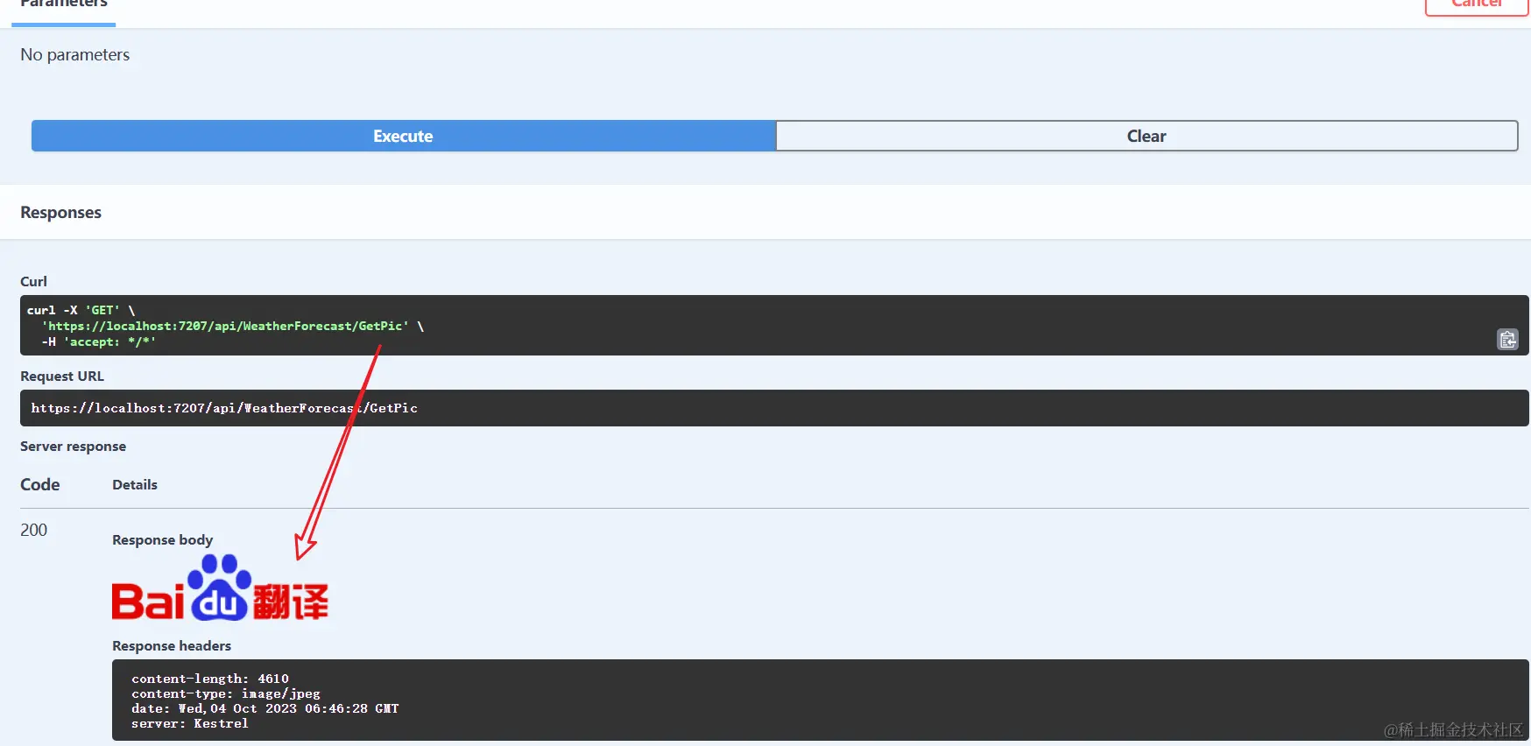Click the Server response label
Screen dimensions: 1531x746
[74, 447]
